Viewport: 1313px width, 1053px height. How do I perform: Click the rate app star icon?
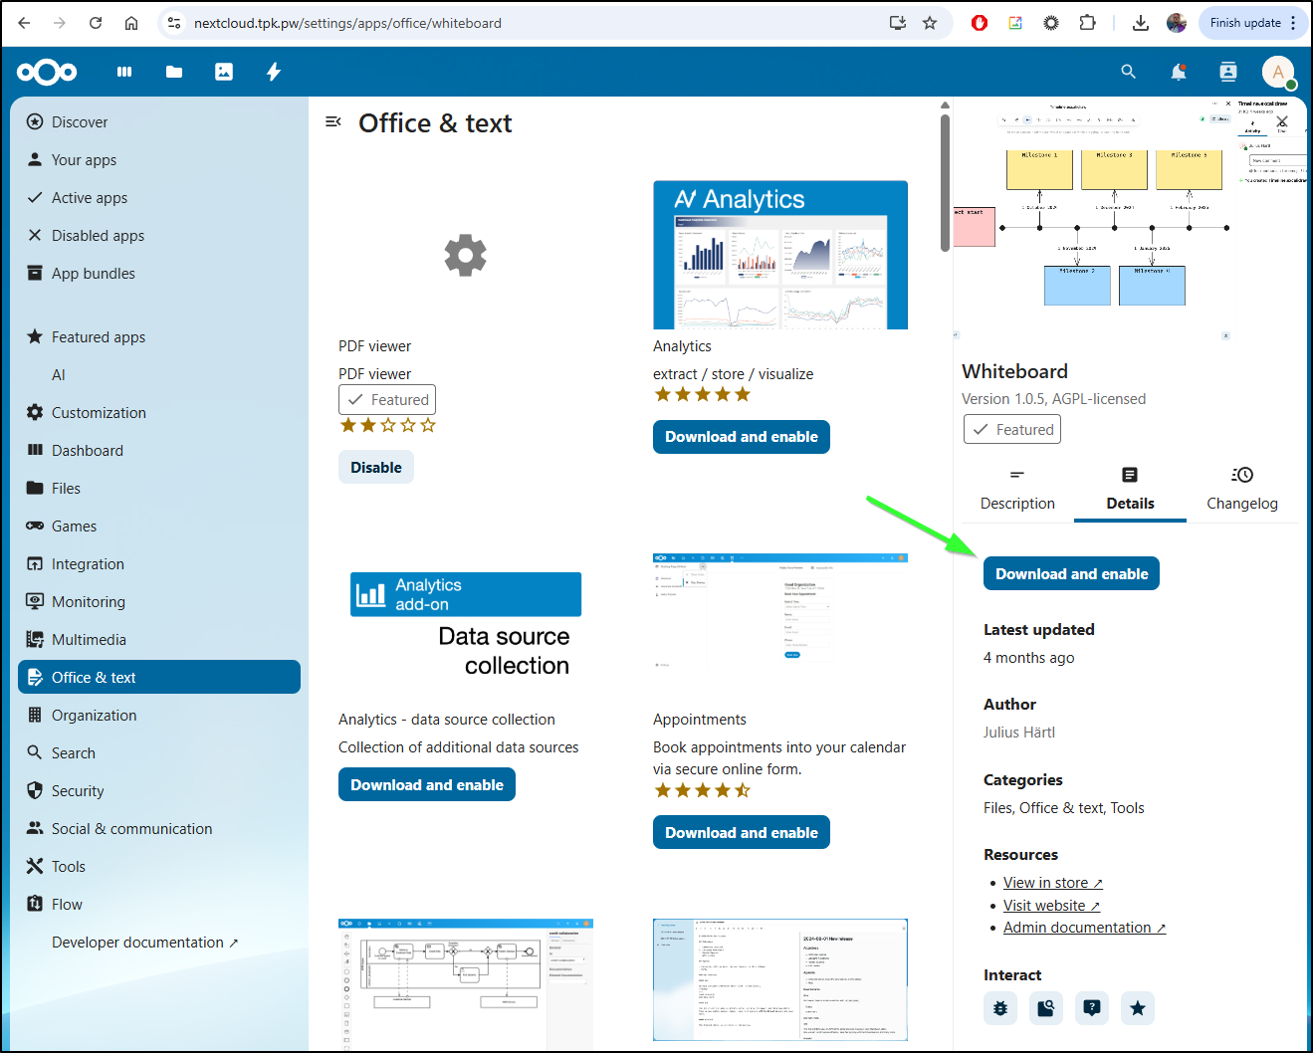point(1138,1008)
